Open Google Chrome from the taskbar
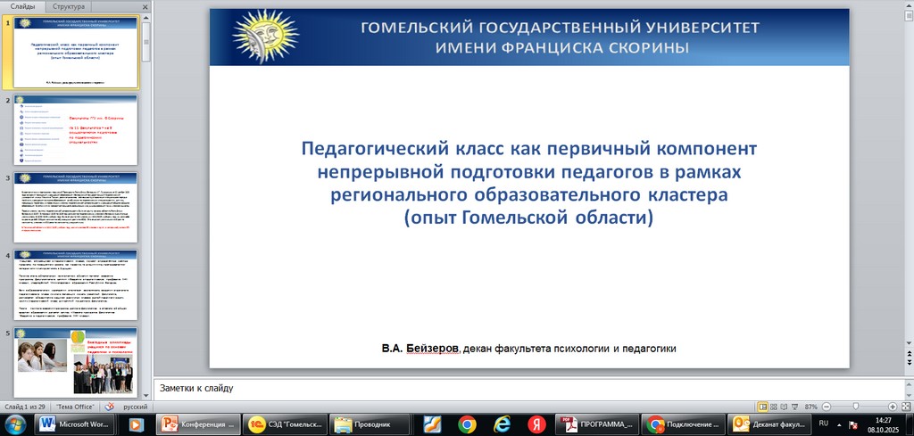The width and height of the screenshot is (914, 436). [x=467, y=424]
